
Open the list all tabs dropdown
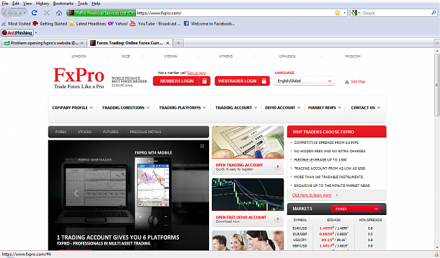437,43
